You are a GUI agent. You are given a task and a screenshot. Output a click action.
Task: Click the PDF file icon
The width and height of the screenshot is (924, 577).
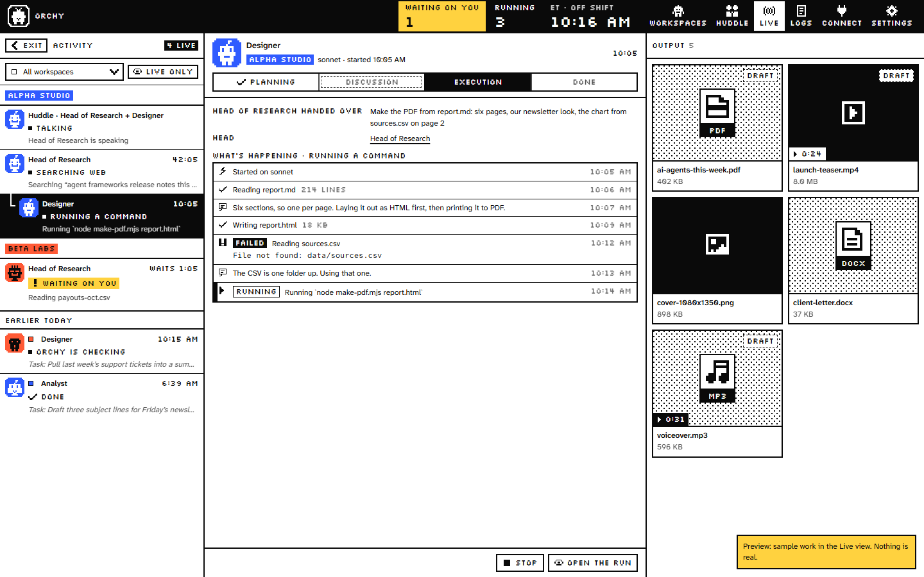pos(717,113)
